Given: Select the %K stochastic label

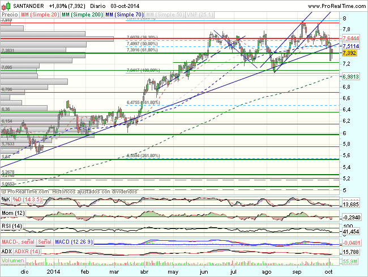Looking at the screenshot, I should pyautogui.click(x=6, y=200).
